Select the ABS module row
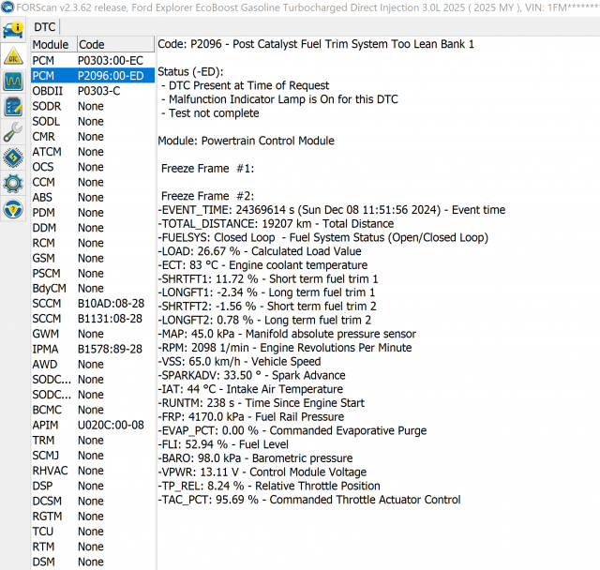Viewport: 600px width, 570px height. point(93,198)
